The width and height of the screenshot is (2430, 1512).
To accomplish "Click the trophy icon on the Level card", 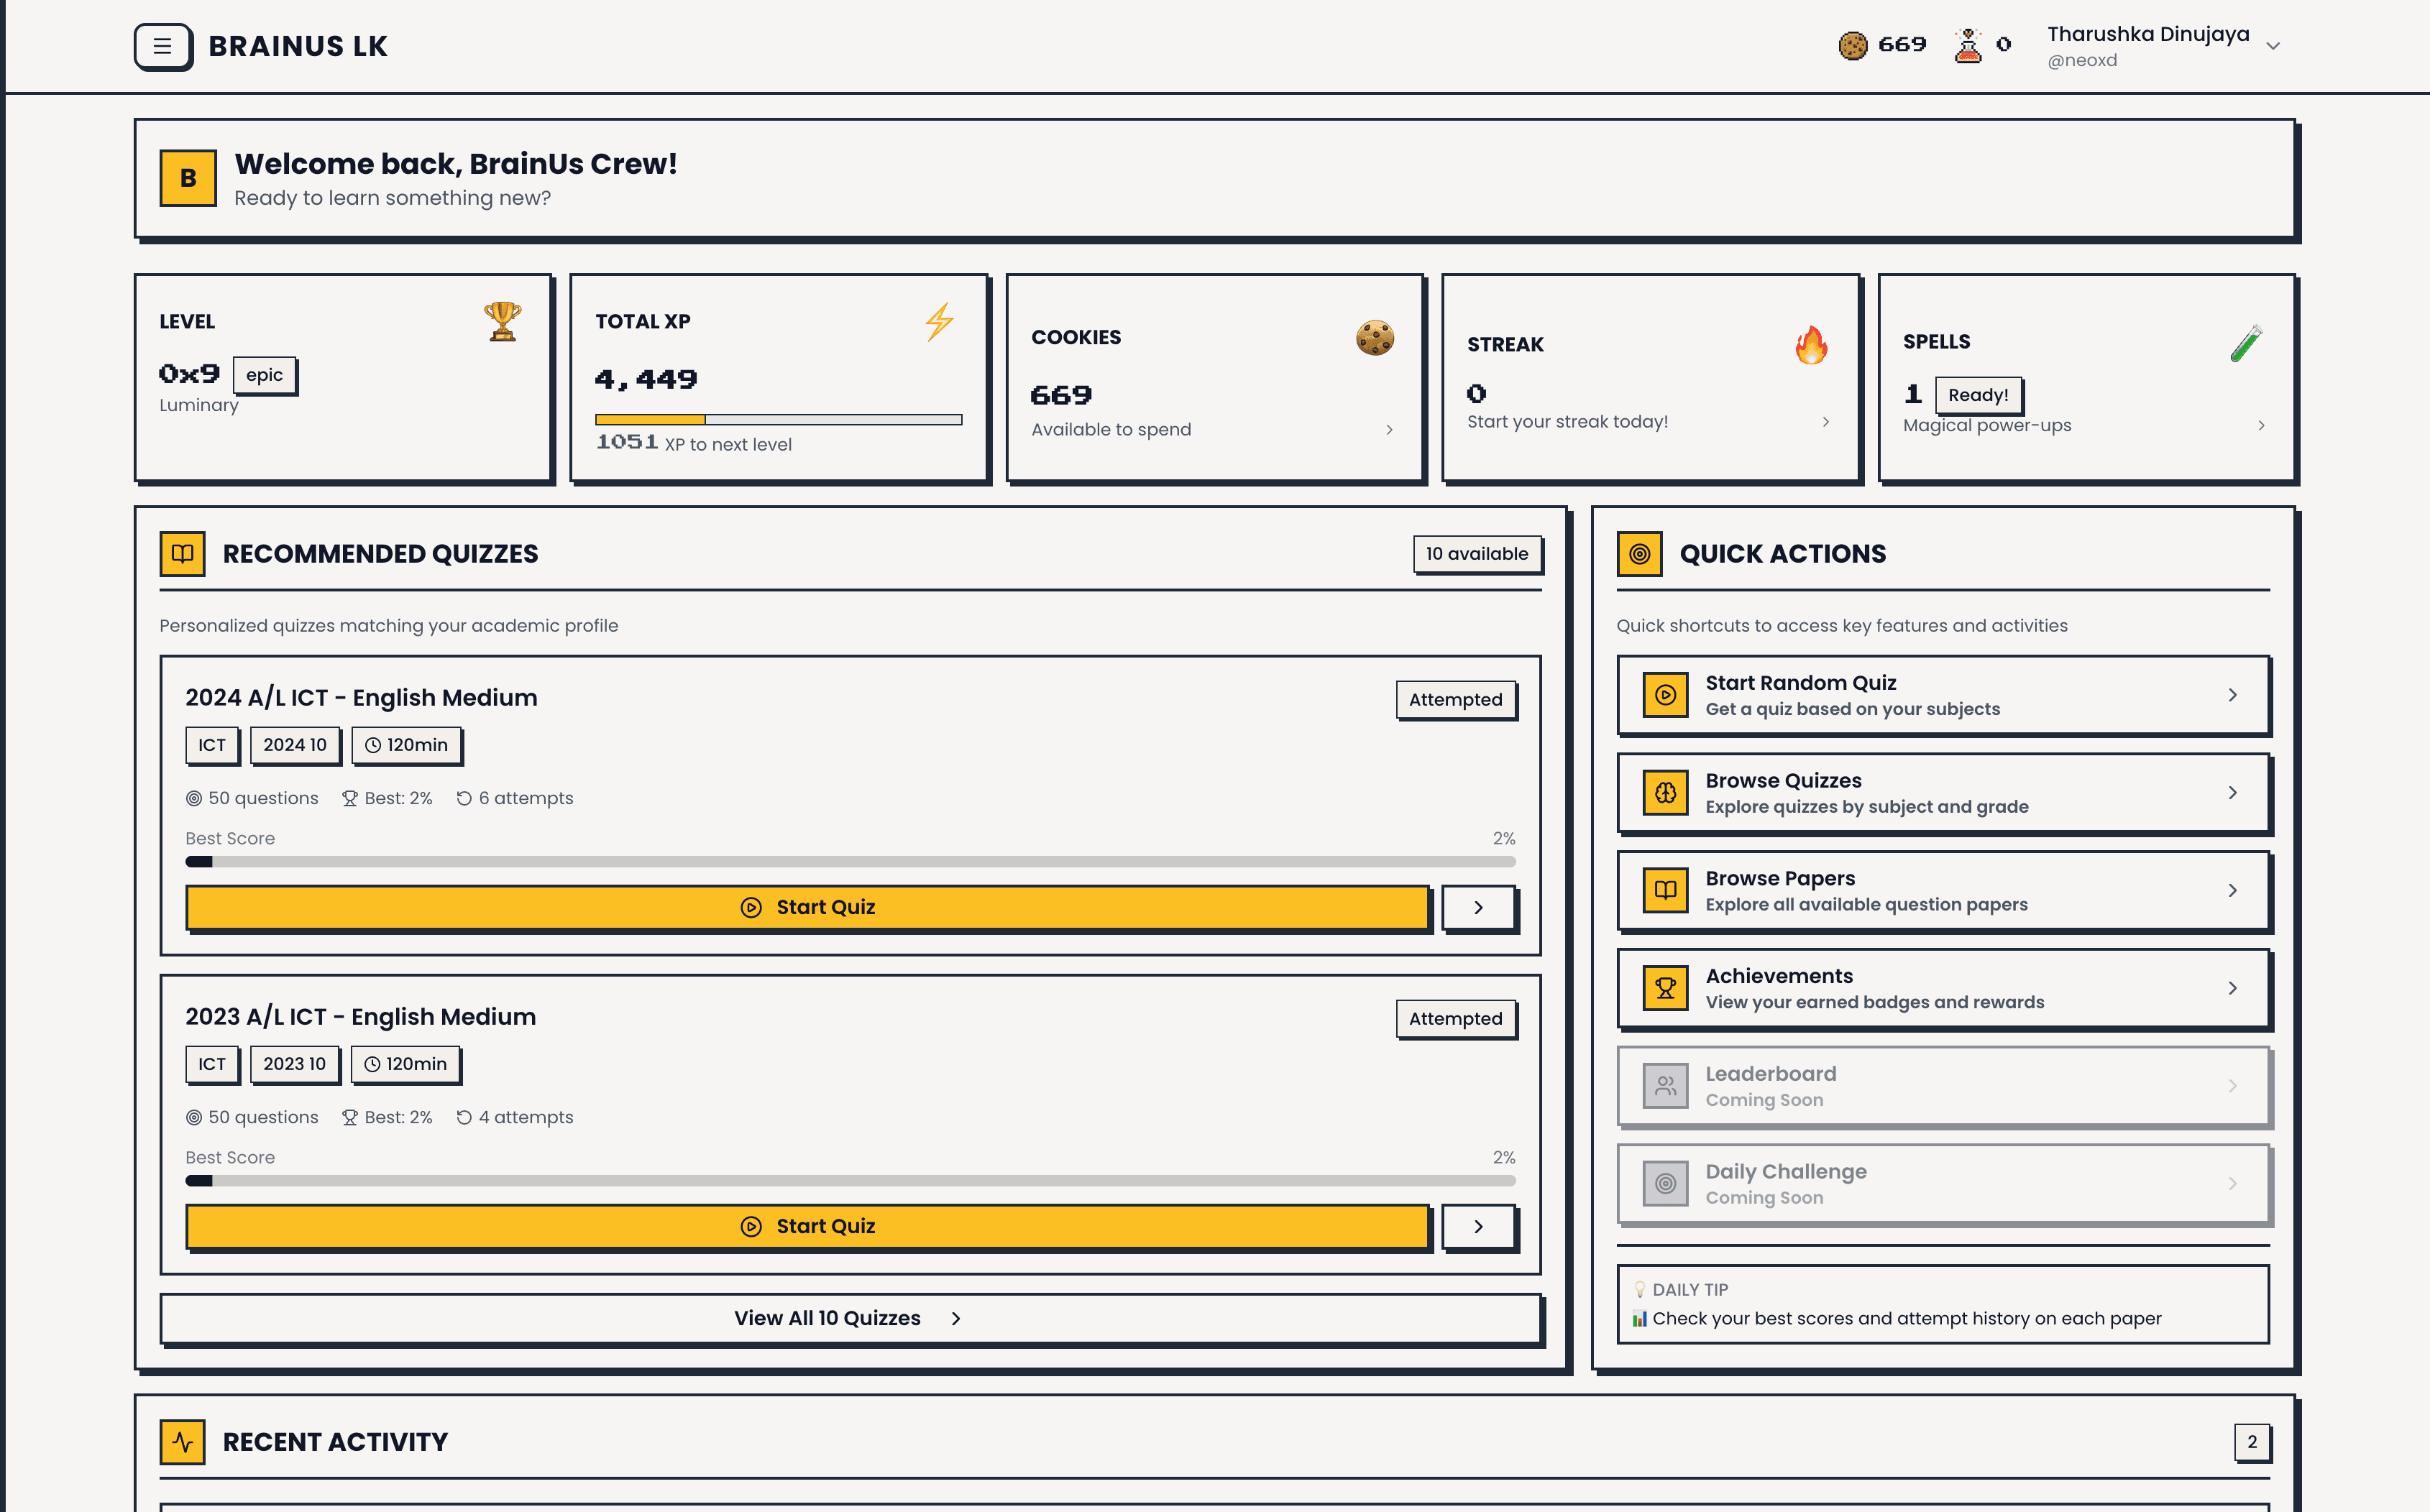I will tap(503, 321).
